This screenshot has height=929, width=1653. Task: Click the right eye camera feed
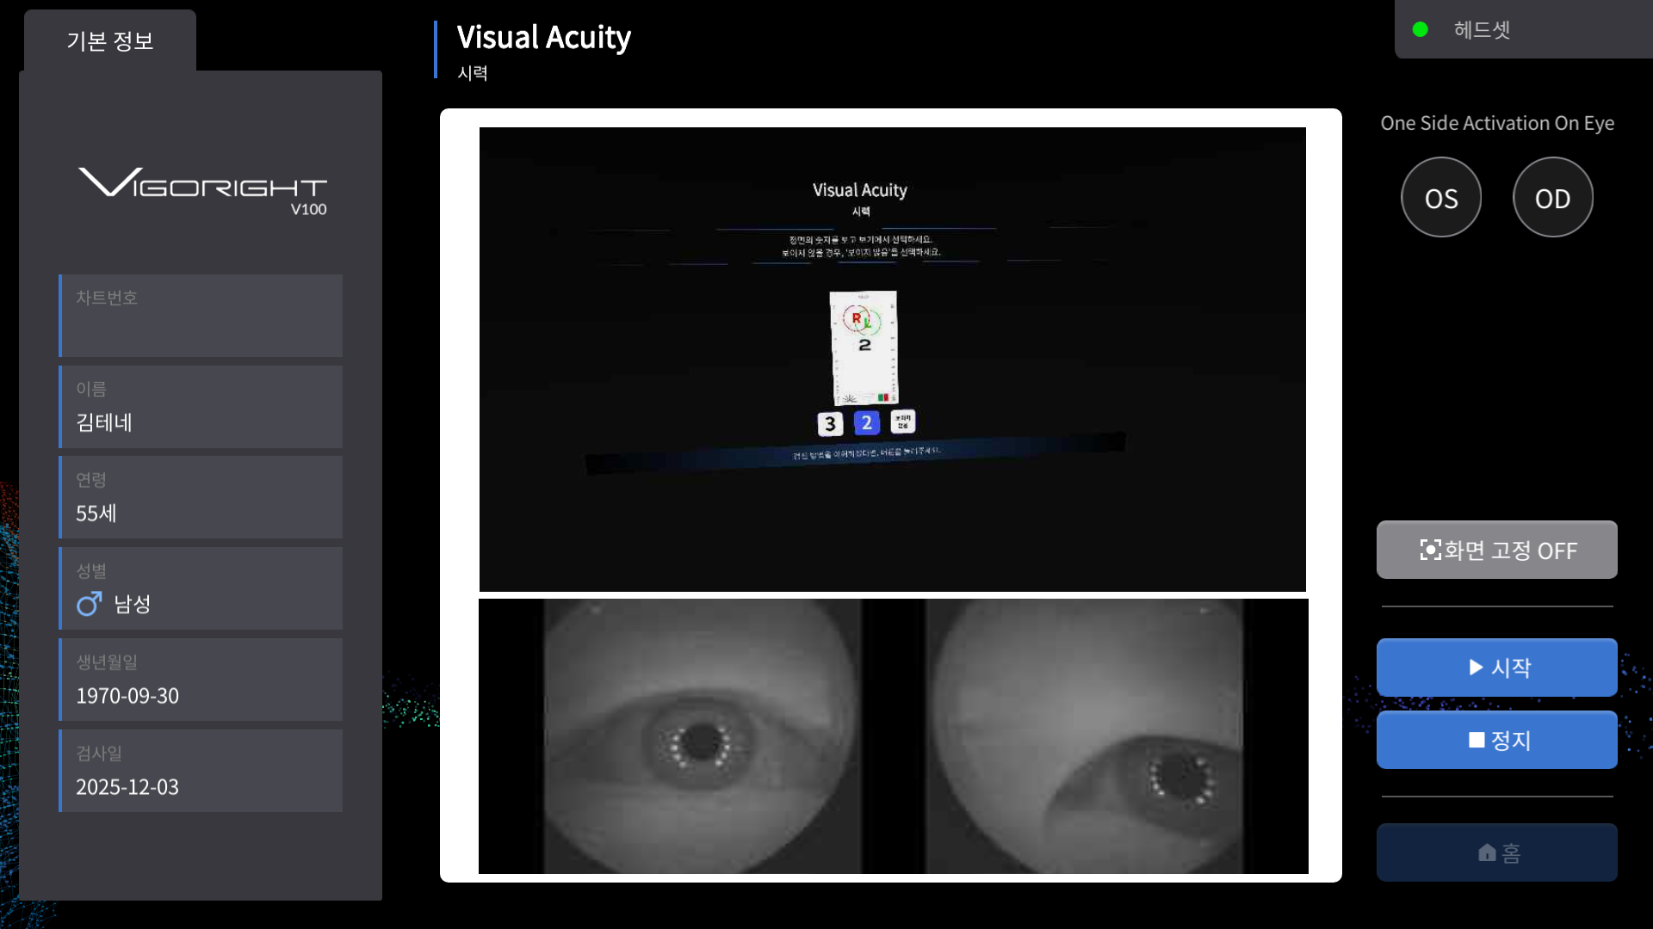click(1085, 737)
